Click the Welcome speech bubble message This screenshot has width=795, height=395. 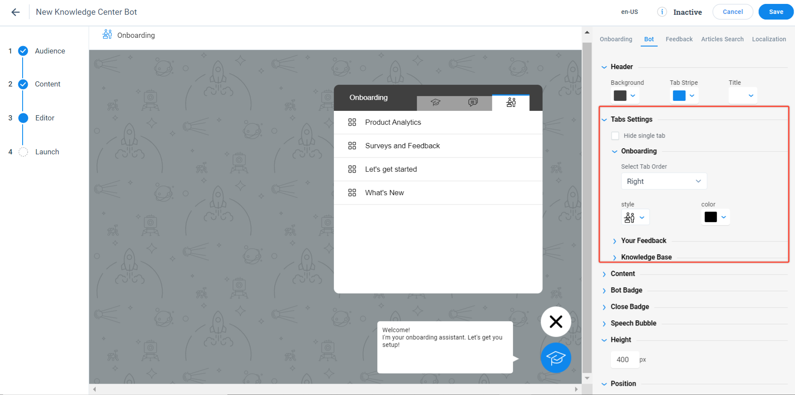tap(445, 347)
